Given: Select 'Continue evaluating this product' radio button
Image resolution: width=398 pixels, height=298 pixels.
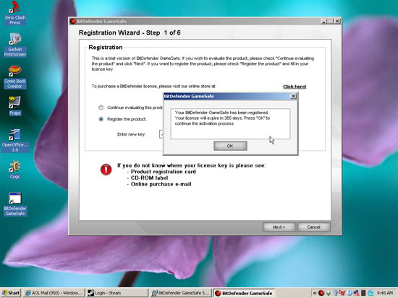Looking at the screenshot, I should click(x=101, y=108).
